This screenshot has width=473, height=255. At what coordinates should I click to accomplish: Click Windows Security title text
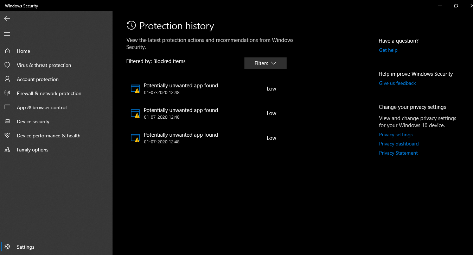pos(21,6)
